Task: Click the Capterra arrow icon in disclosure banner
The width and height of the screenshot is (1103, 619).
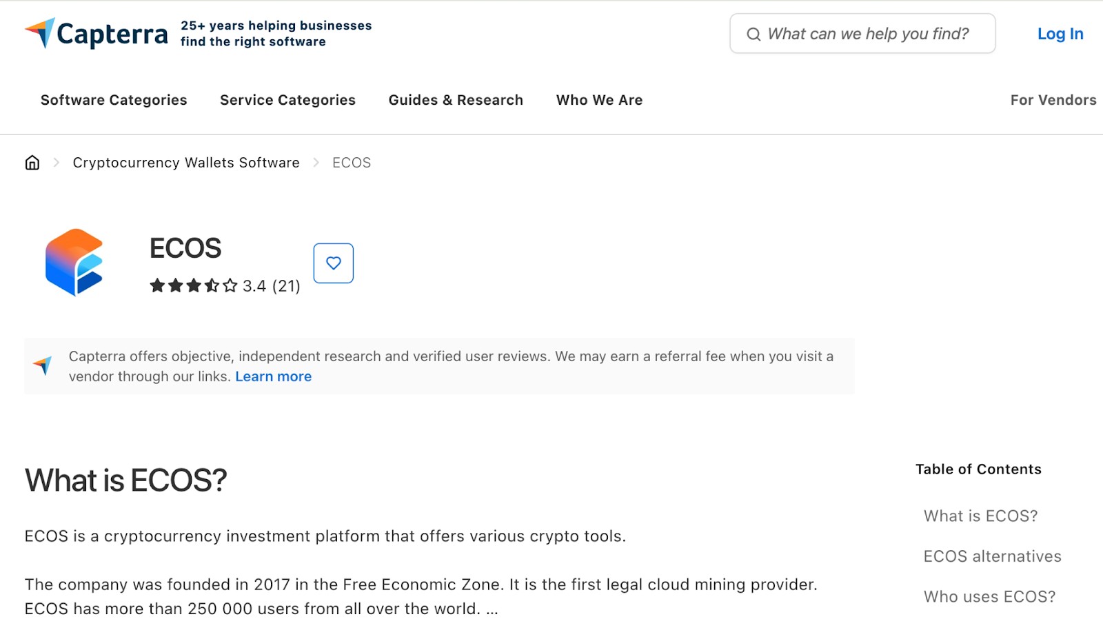Action: [x=43, y=365]
